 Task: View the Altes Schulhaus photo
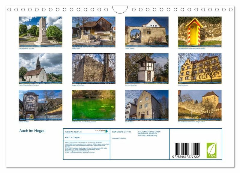click(x=199, y=68)
